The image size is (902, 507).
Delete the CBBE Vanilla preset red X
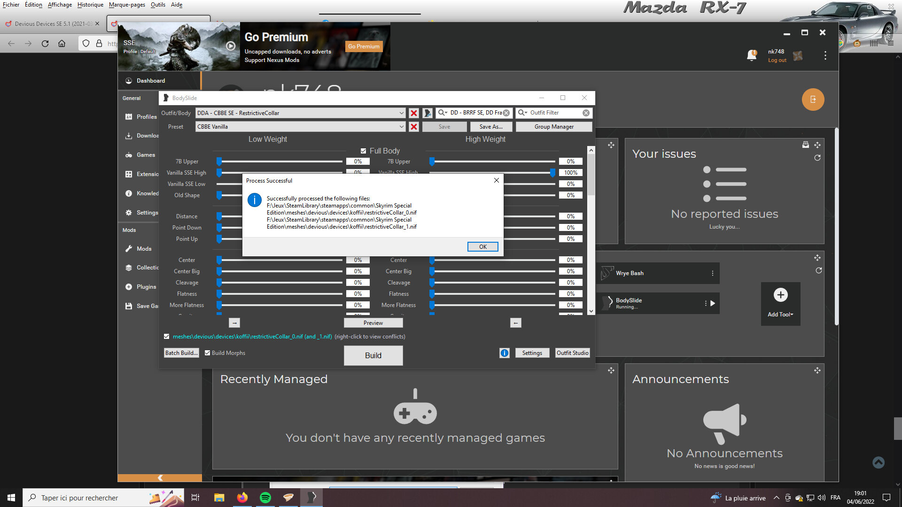(413, 127)
